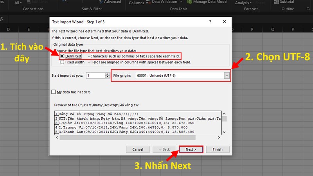Click the fx insert function icon
Screen dimensions: 313x176
(3, 19)
